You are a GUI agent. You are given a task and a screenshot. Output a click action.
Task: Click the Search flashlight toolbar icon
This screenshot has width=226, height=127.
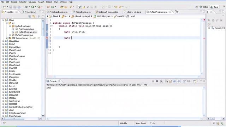(x=70, y=7)
